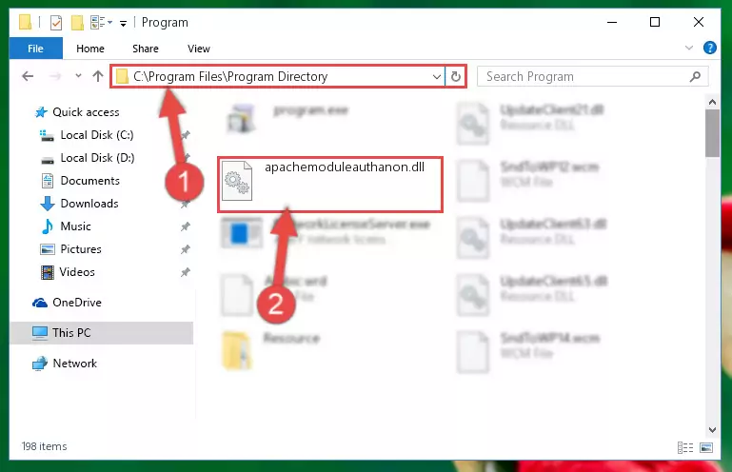The image size is (732, 472).
Task: Click the vertical scrollbar thumb
Action: tap(712, 133)
